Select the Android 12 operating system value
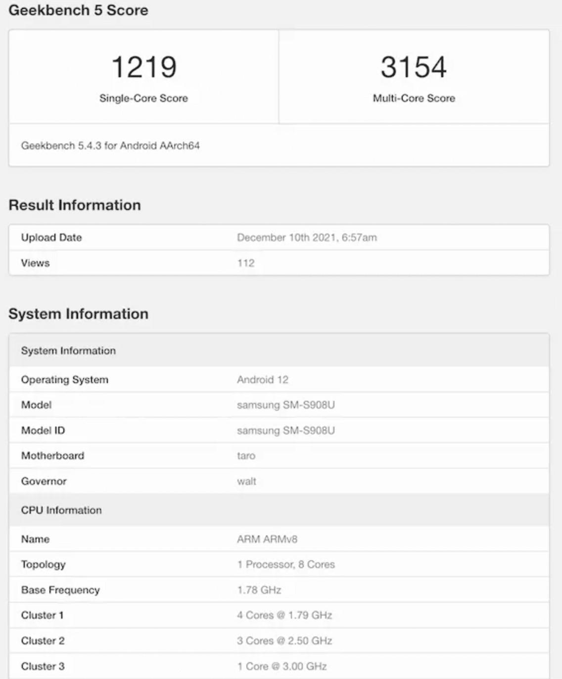The height and width of the screenshot is (679, 562). [263, 380]
